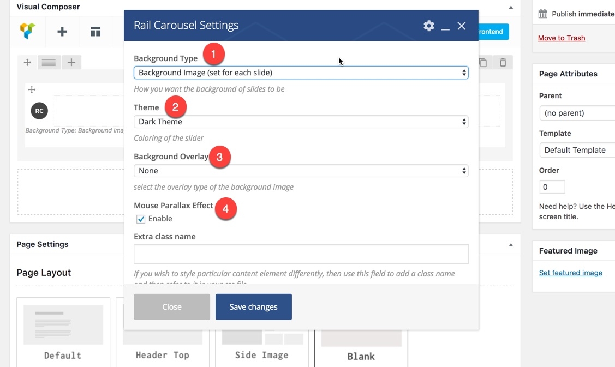
Task: Click the Save changes button
Action: click(x=253, y=307)
